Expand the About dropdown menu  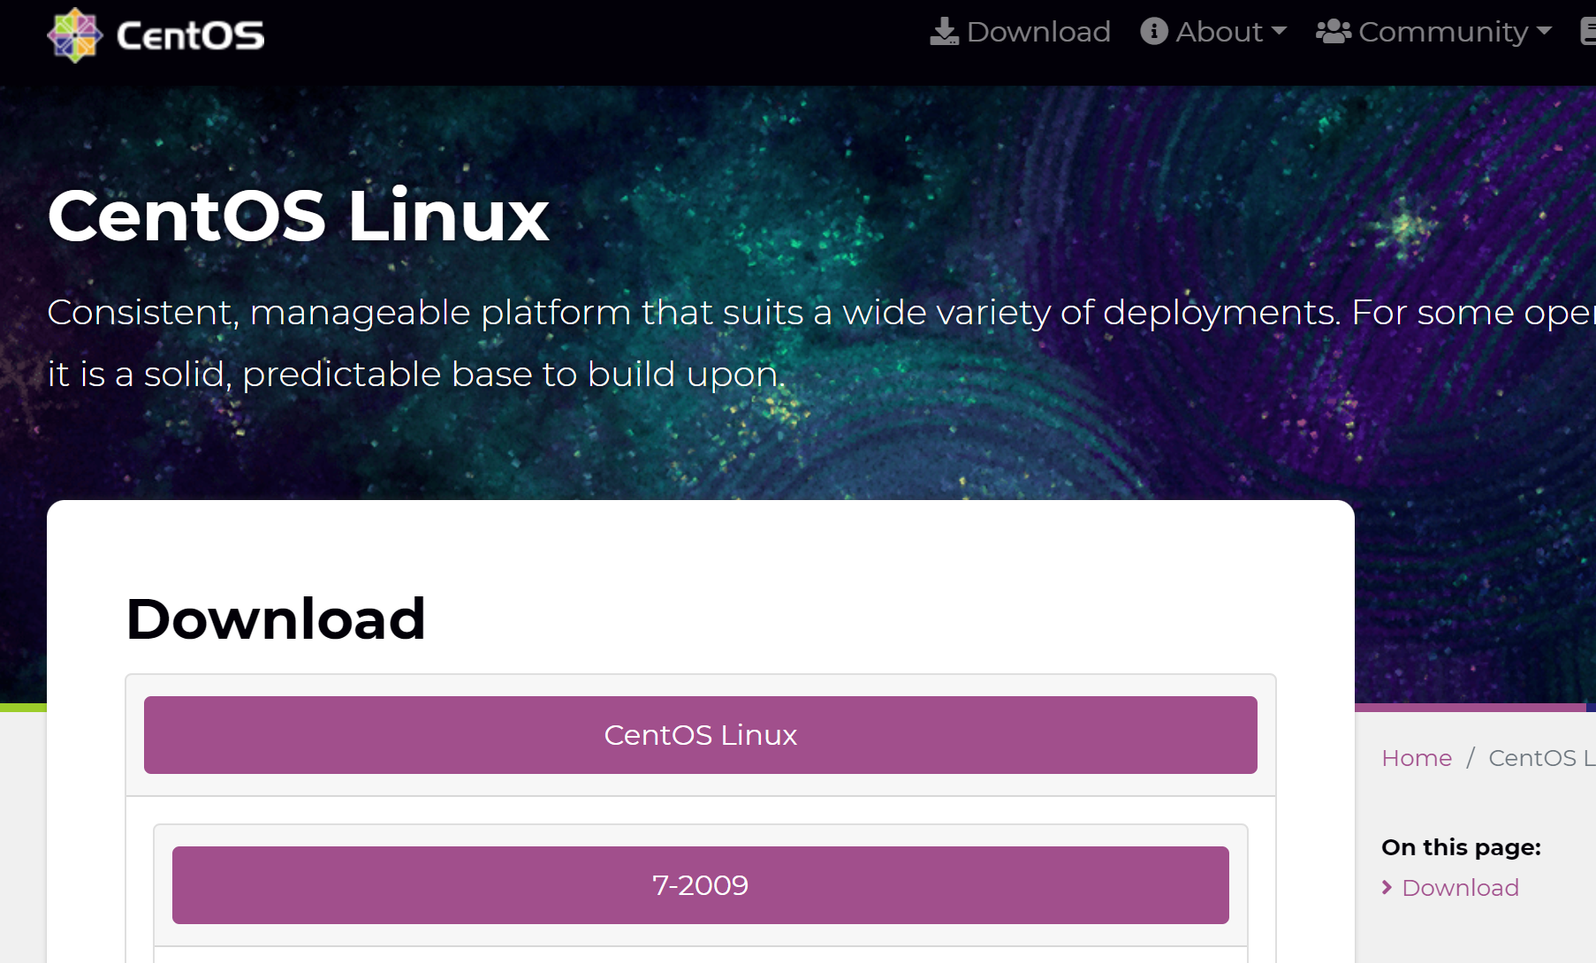[x=1213, y=32]
